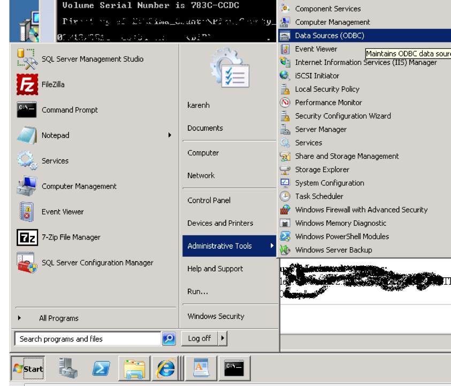Screen dimensions: 451x386
Task: Open Share and Storage Management
Action: coord(347,156)
